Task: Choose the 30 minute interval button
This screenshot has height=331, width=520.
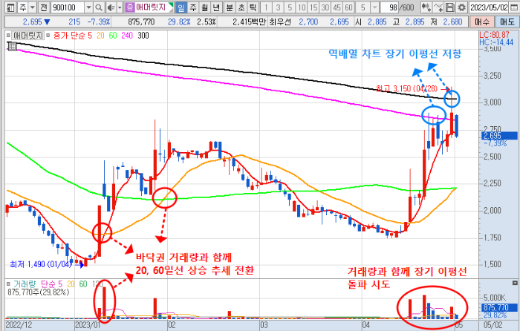Action: pos(325,7)
